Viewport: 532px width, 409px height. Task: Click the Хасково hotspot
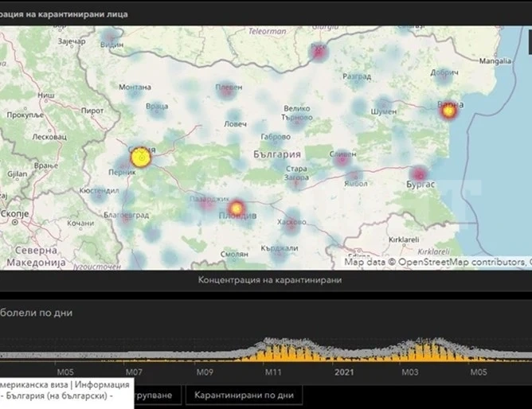click(x=291, y=224)
